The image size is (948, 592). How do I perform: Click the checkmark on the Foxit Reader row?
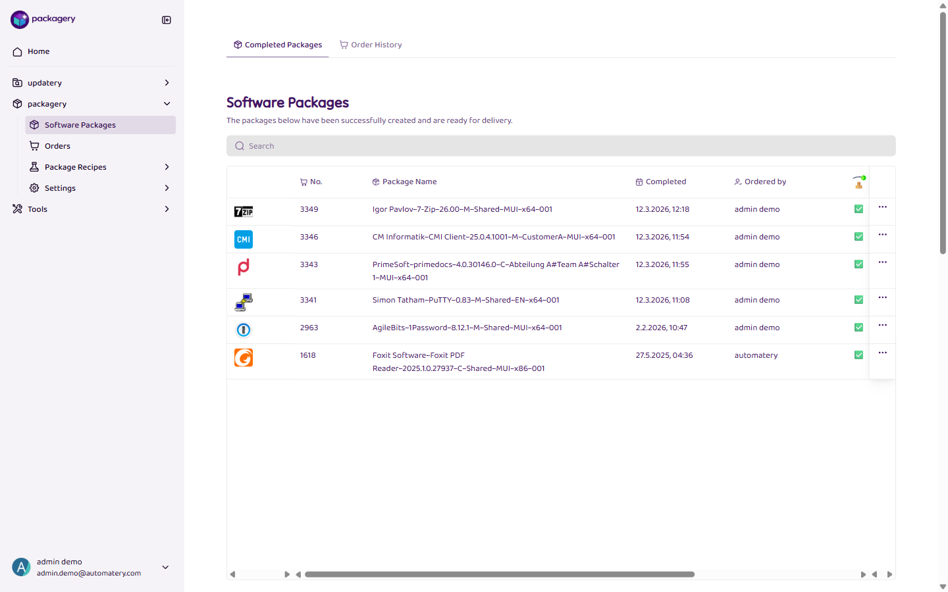pos(858,354)
